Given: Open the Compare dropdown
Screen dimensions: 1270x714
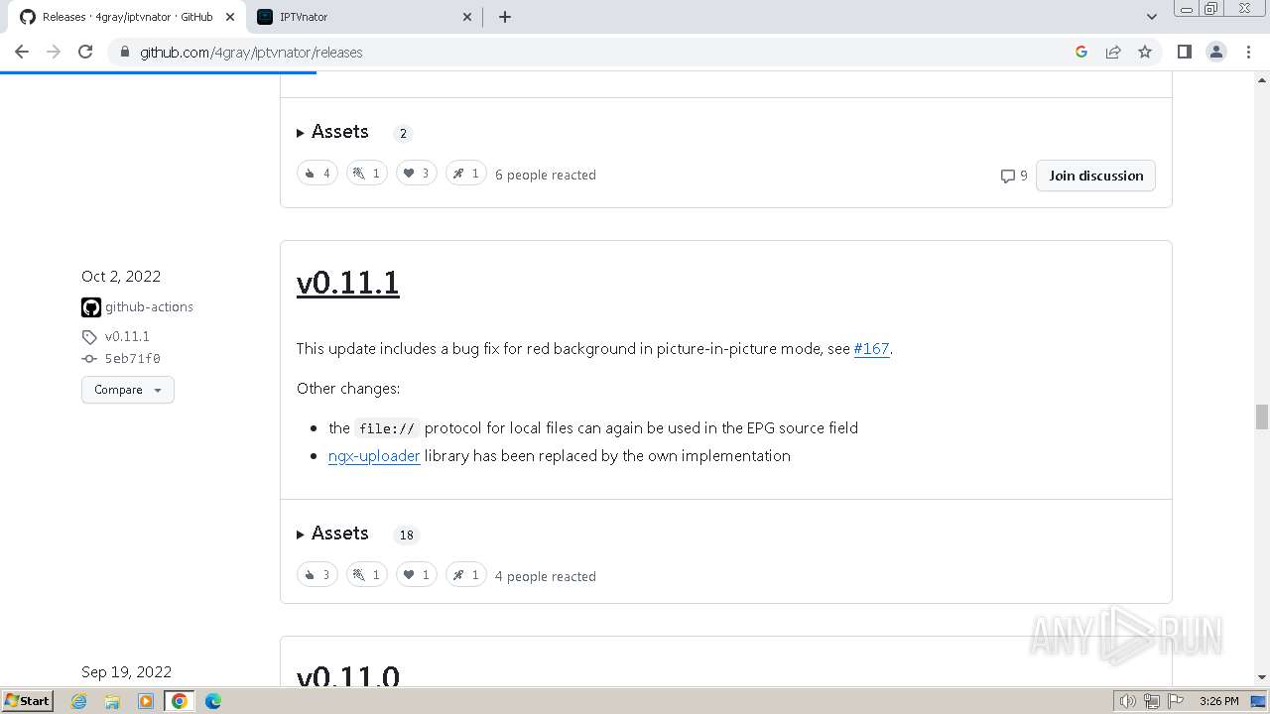Looking at the screenshot, I should click(128, 390).
